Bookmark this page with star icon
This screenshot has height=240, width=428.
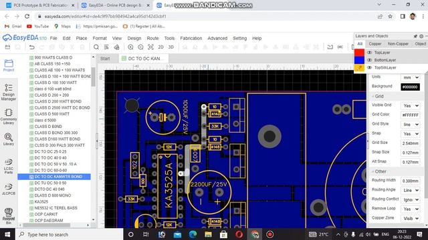(391, 16)
